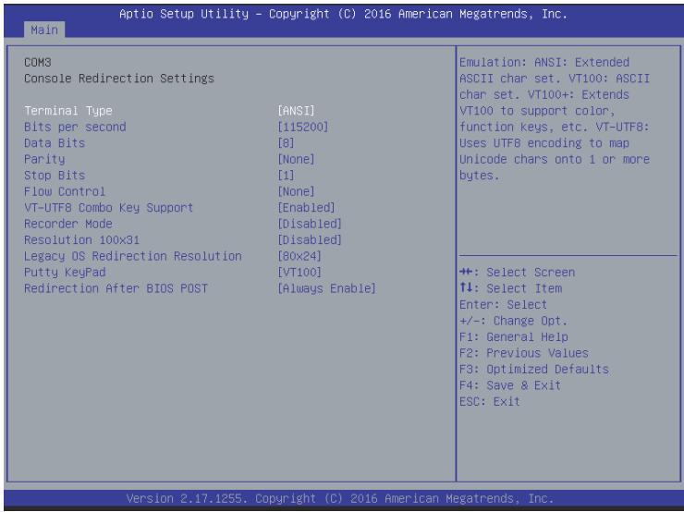Toggle VT-UTF8 Combo Key Support Enabled
The height and width of the screenshot is (512, 684).
(x=306, y=208)
